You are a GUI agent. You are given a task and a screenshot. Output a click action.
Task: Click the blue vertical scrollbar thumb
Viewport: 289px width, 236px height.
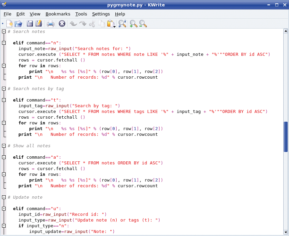(286, 137)
